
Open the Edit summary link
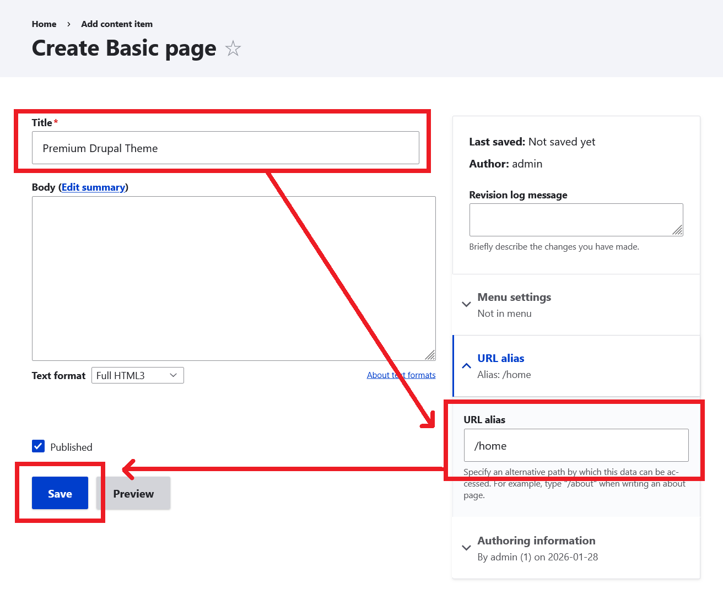point(93,187)
